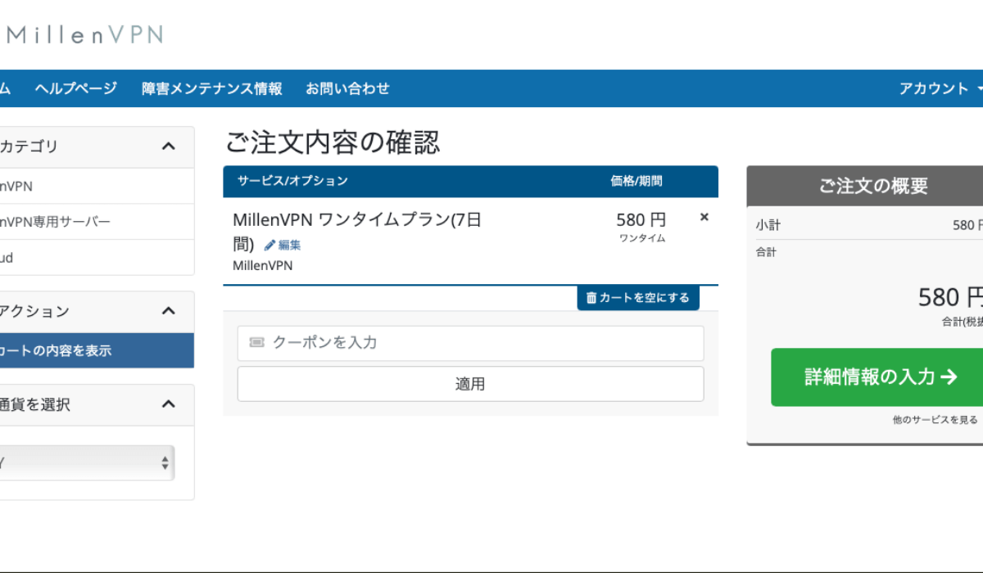Click the 適用 apply button
This screenshot has width=983, height=573.
coord(470,384)
